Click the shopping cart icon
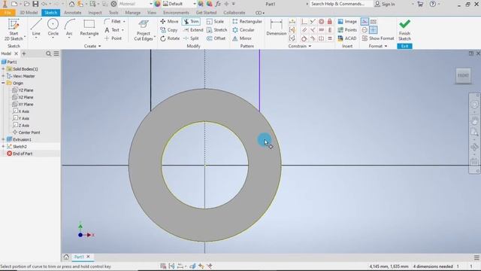This screenshot has width=481, height=271. tap(421, 4)
